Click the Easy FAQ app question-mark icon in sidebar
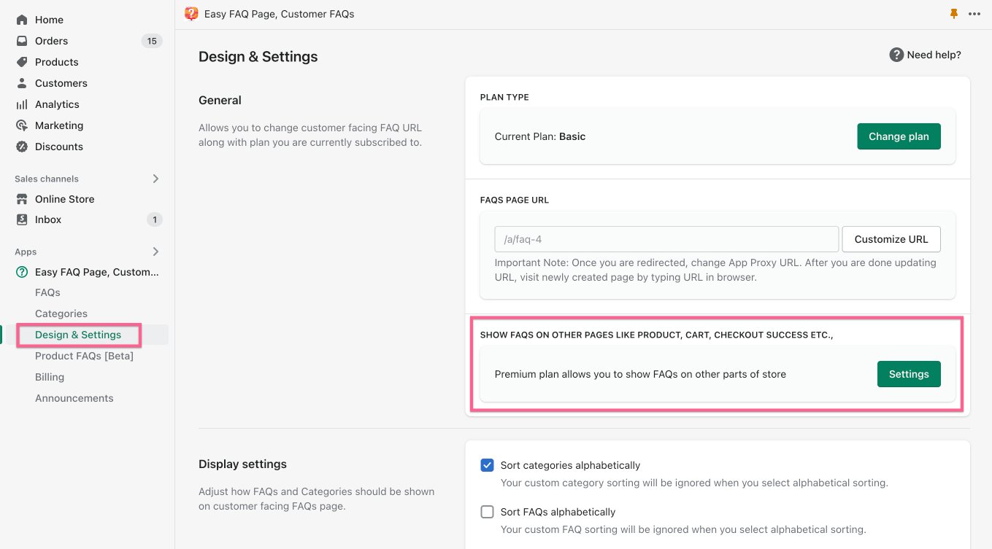Screen dimensions: 992x549 point(22,272)
